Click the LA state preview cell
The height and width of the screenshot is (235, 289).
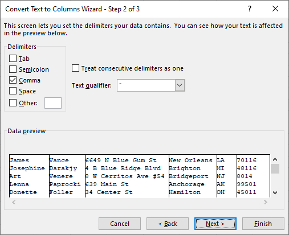221,160
